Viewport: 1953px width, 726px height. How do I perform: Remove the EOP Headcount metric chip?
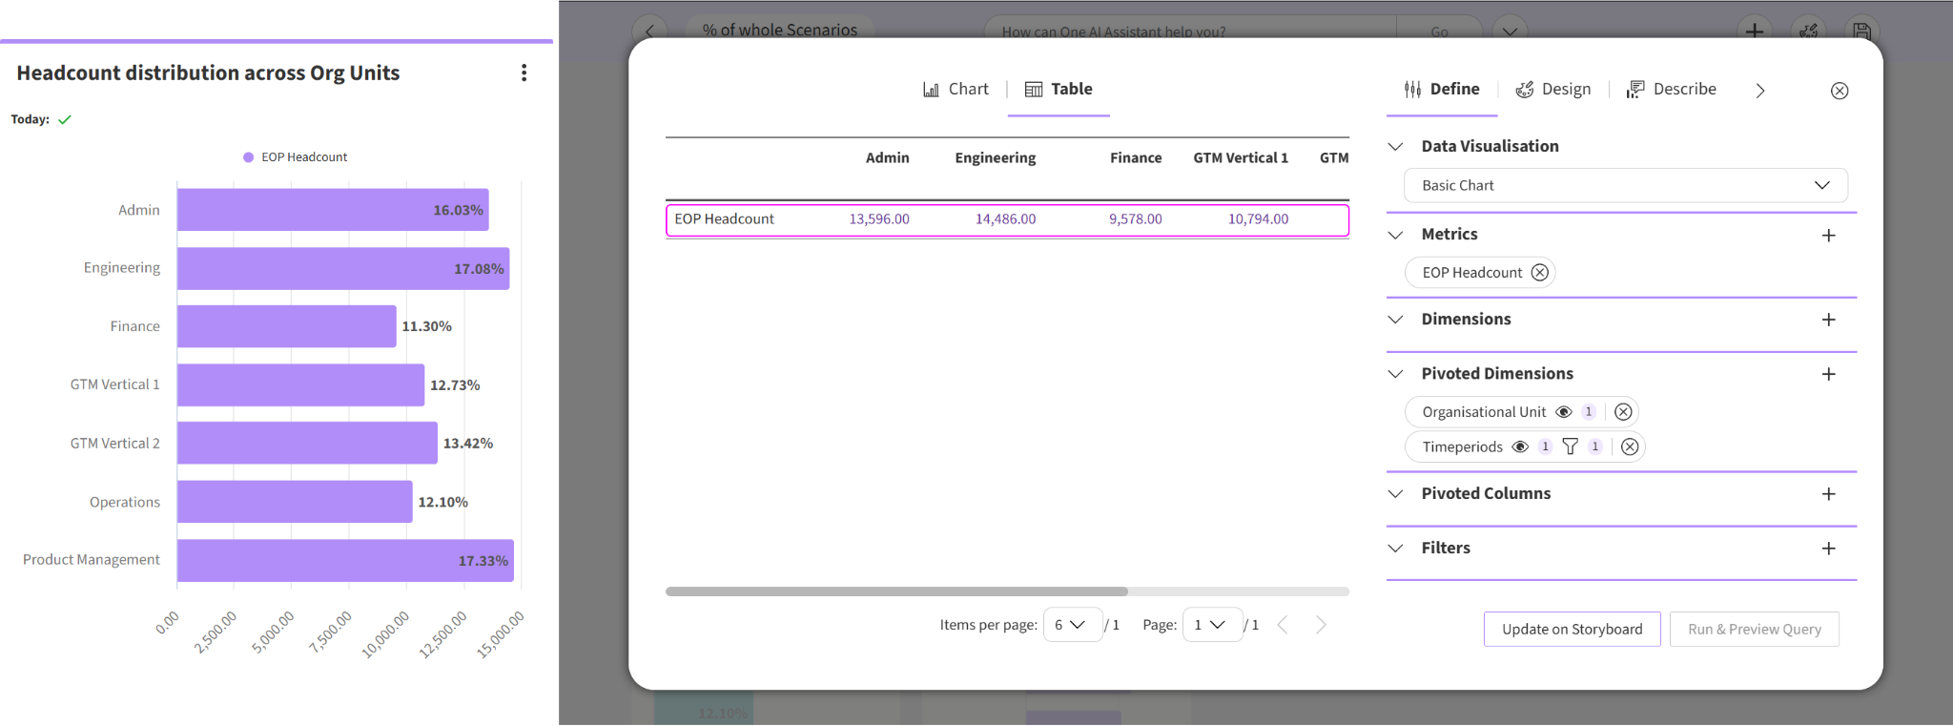click(1539, 273)
